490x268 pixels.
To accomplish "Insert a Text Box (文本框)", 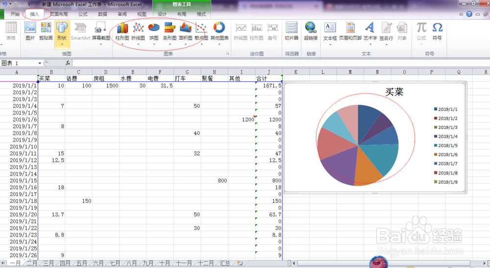I will point(330,33).
